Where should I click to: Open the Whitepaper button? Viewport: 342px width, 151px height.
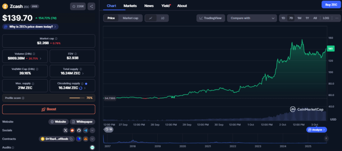(x=82, y=122)
